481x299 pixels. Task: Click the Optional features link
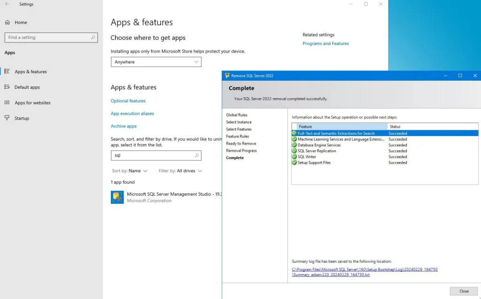coord(128,100)
